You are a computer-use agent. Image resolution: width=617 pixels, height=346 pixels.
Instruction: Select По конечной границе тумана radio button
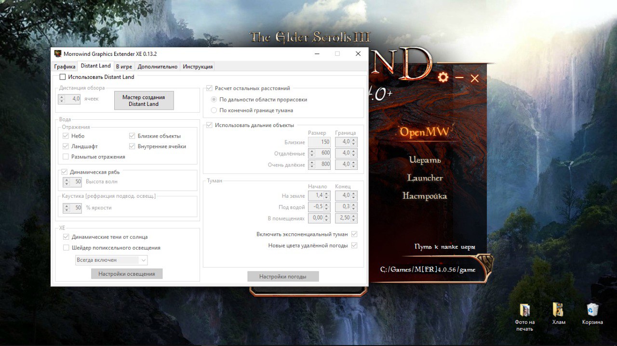pyautogui.click(x=214, y=110)
